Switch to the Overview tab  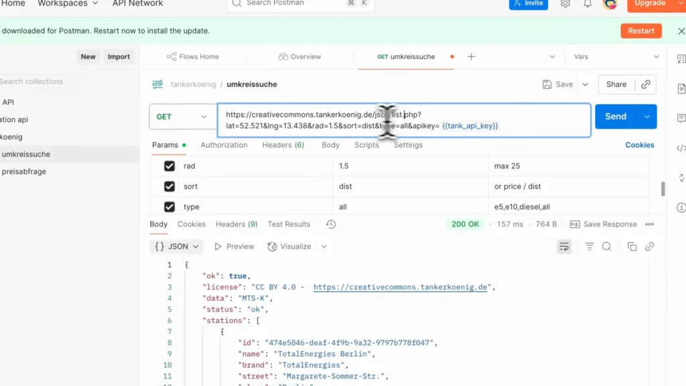(x=299, y=57)
